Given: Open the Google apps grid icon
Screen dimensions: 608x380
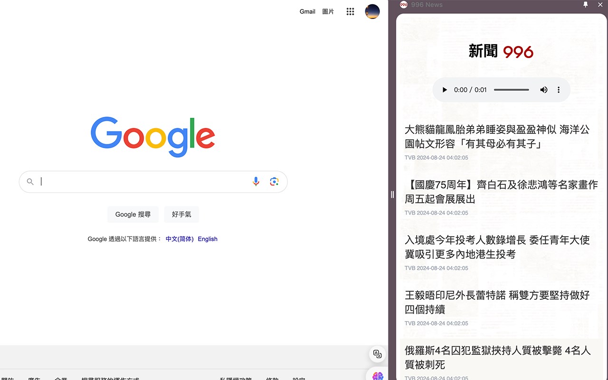Looking at the screenshot, I should click(350, 11).
